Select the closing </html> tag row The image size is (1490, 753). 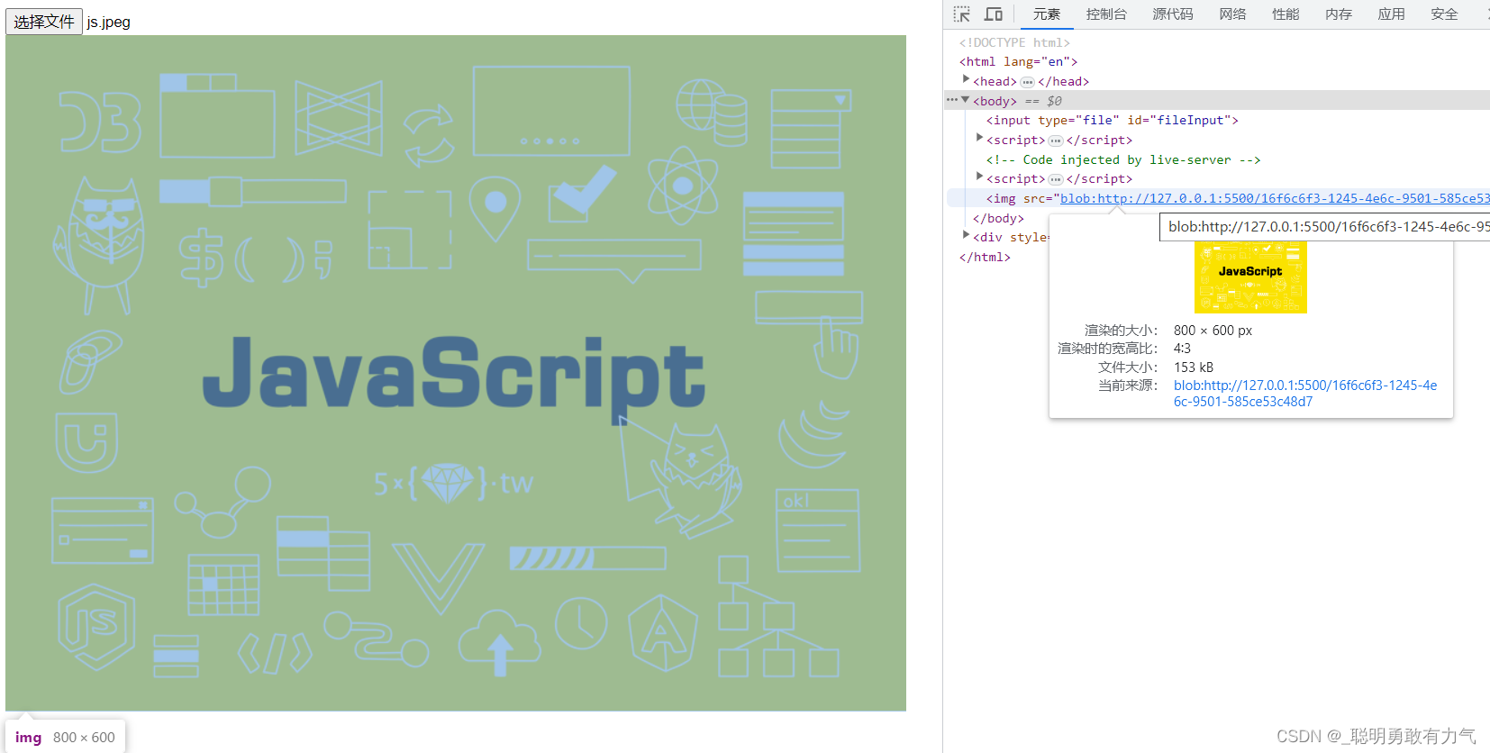coord(985,257)
